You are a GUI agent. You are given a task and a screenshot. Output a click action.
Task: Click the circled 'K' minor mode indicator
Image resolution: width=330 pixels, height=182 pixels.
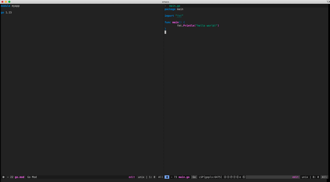[244, 177]
